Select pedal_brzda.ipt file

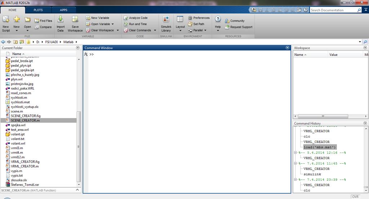[x=22, y=61]
